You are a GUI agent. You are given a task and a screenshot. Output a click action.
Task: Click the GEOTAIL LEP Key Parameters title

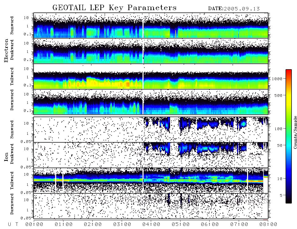[114, 8]
